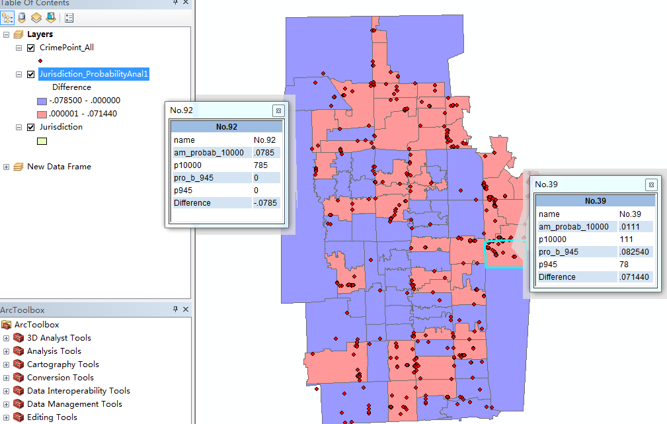Expand the Analysis Tools toolbox
Screen dimensions: 667x424
point(6,351)
